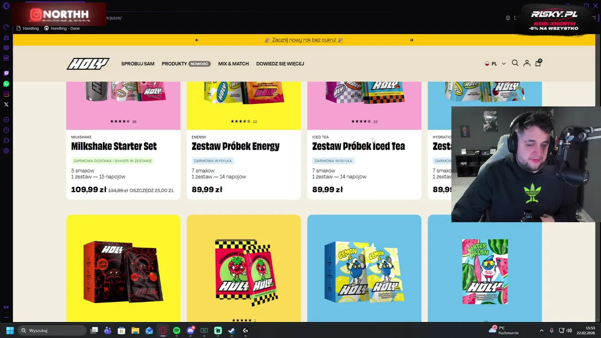Open File Explorer from the taskbar
Image resolution: width=601 pixels, height=338 pixels.
pyautogui.click(x=135, y=330)
